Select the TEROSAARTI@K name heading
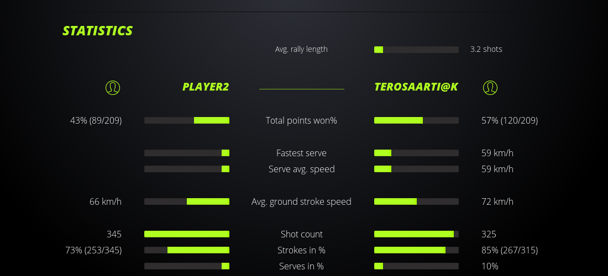Viewport: 608px width, 276px height. pos(416,87)
